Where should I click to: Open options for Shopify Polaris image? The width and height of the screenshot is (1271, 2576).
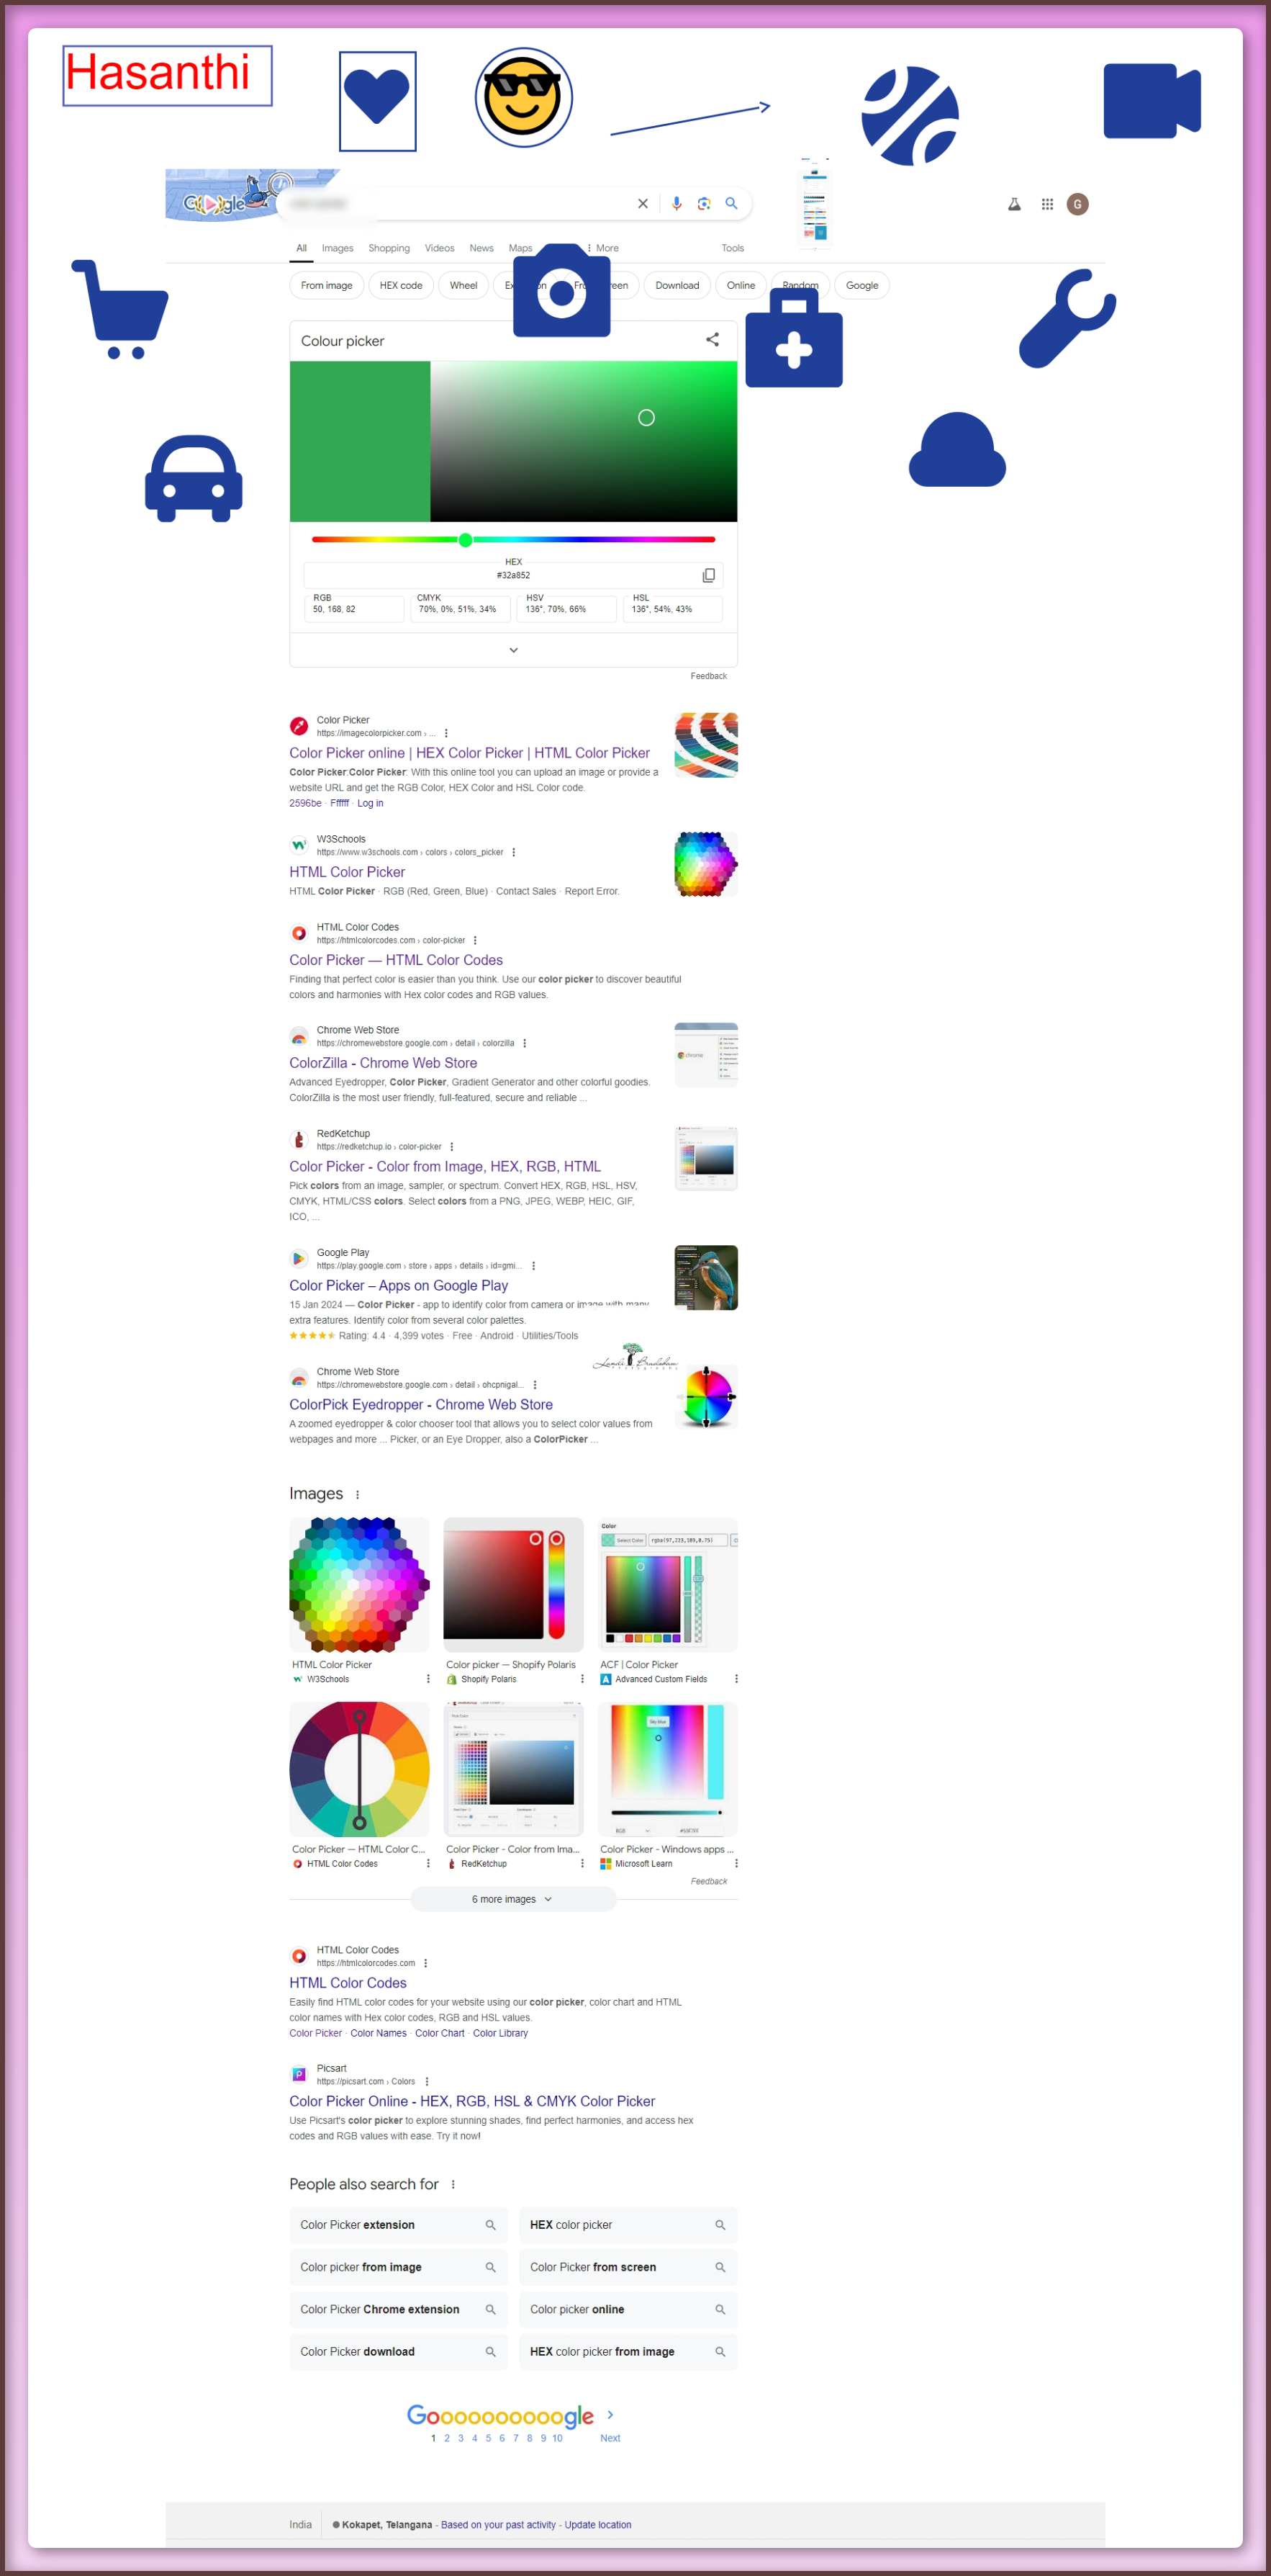[582, 1679]
